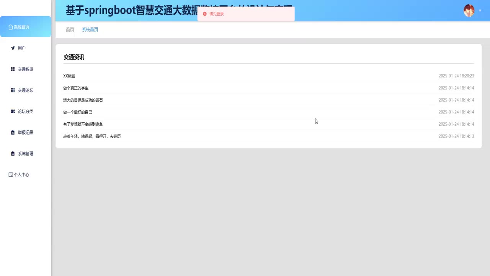The image size is (490, 276).
Task: Open 论坛分类 in the sidebar
Action: (x=26, y=111)
